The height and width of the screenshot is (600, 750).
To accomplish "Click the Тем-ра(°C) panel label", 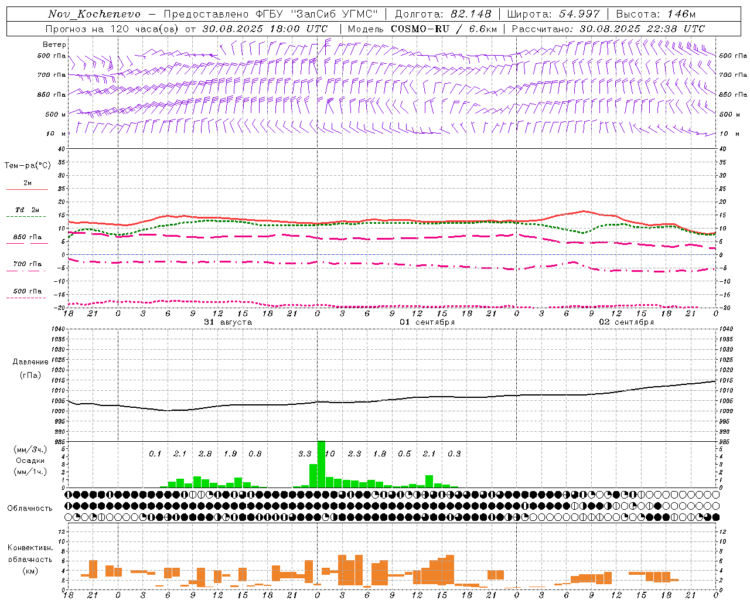I will [x=28, y=166].
